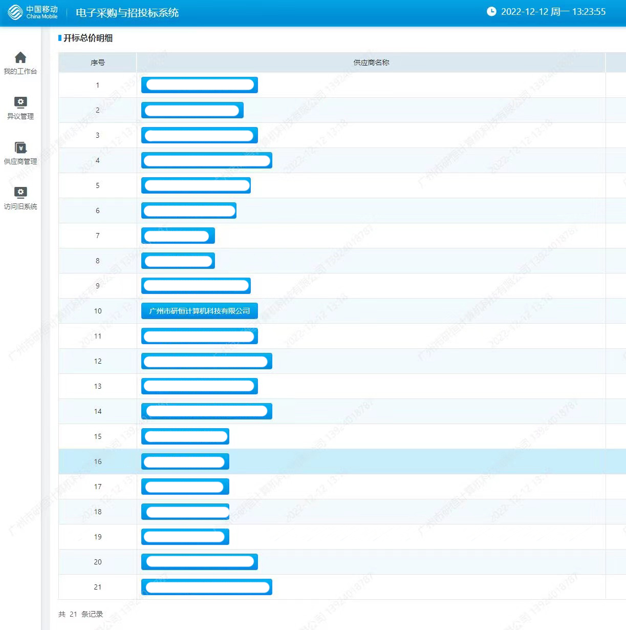Image resolution: width=626 pixels, height=630 pixels.
Task: Open 我的工作台 home icon
Action: (20, 57)
